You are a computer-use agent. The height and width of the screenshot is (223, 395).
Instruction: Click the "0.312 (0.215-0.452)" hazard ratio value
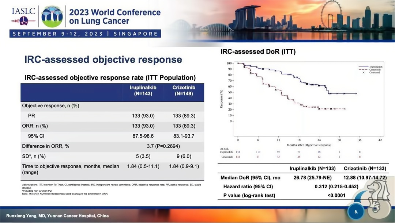click(x=336, y=187)
